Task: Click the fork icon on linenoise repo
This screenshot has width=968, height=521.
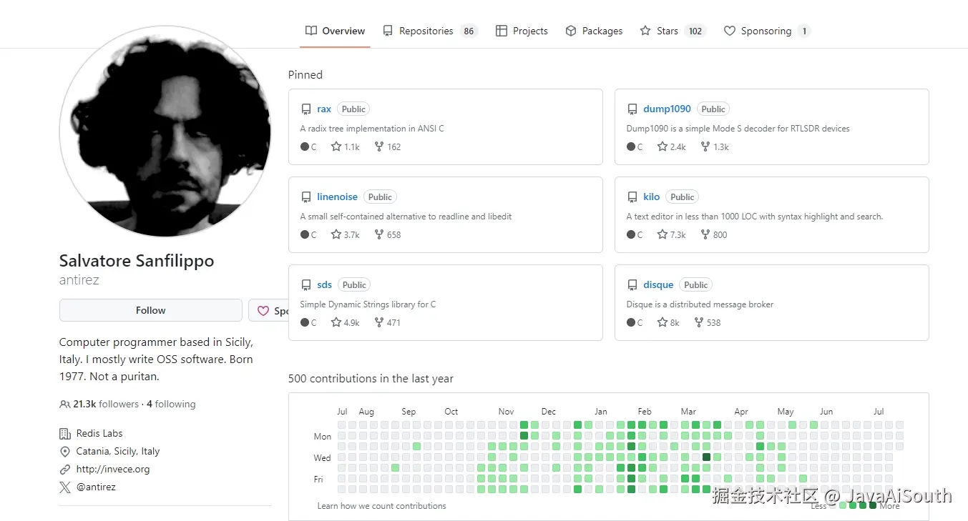Action: click(379, 234)
